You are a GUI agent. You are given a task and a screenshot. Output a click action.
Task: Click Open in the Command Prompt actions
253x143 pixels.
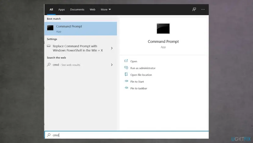pyautogui.click(x=134, y=61)
